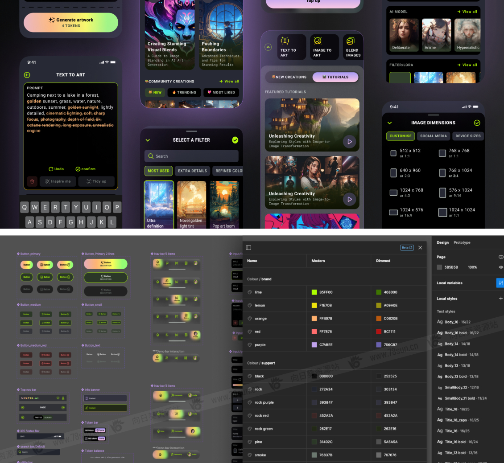Image resolution: width=504 pixels, height=463 pixels.
Task: Open the Prototype tab
Action: coord(462,243)
